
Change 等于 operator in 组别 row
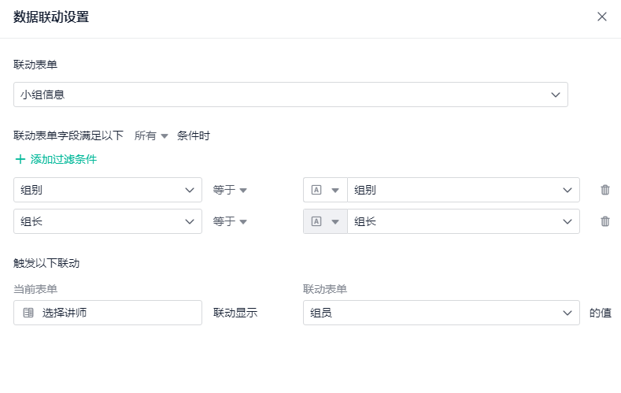tap(230, 190)
